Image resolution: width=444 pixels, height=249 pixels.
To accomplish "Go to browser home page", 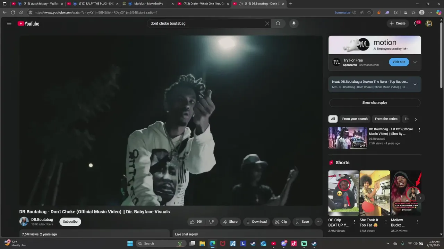I will (x=21, y=12).
